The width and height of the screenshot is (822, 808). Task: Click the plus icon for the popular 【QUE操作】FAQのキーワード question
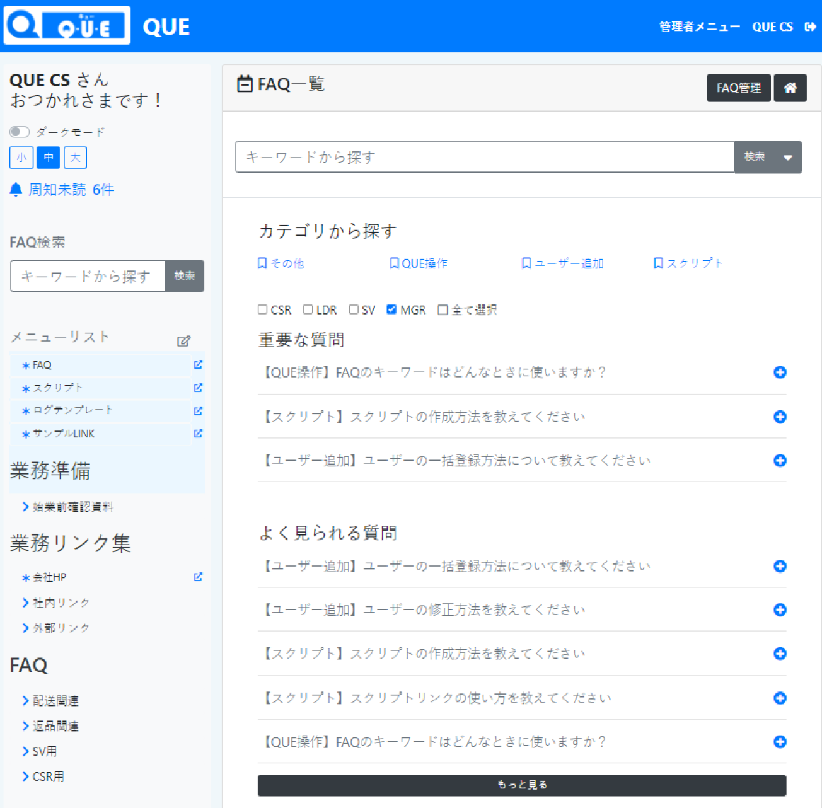click(780, 742)
